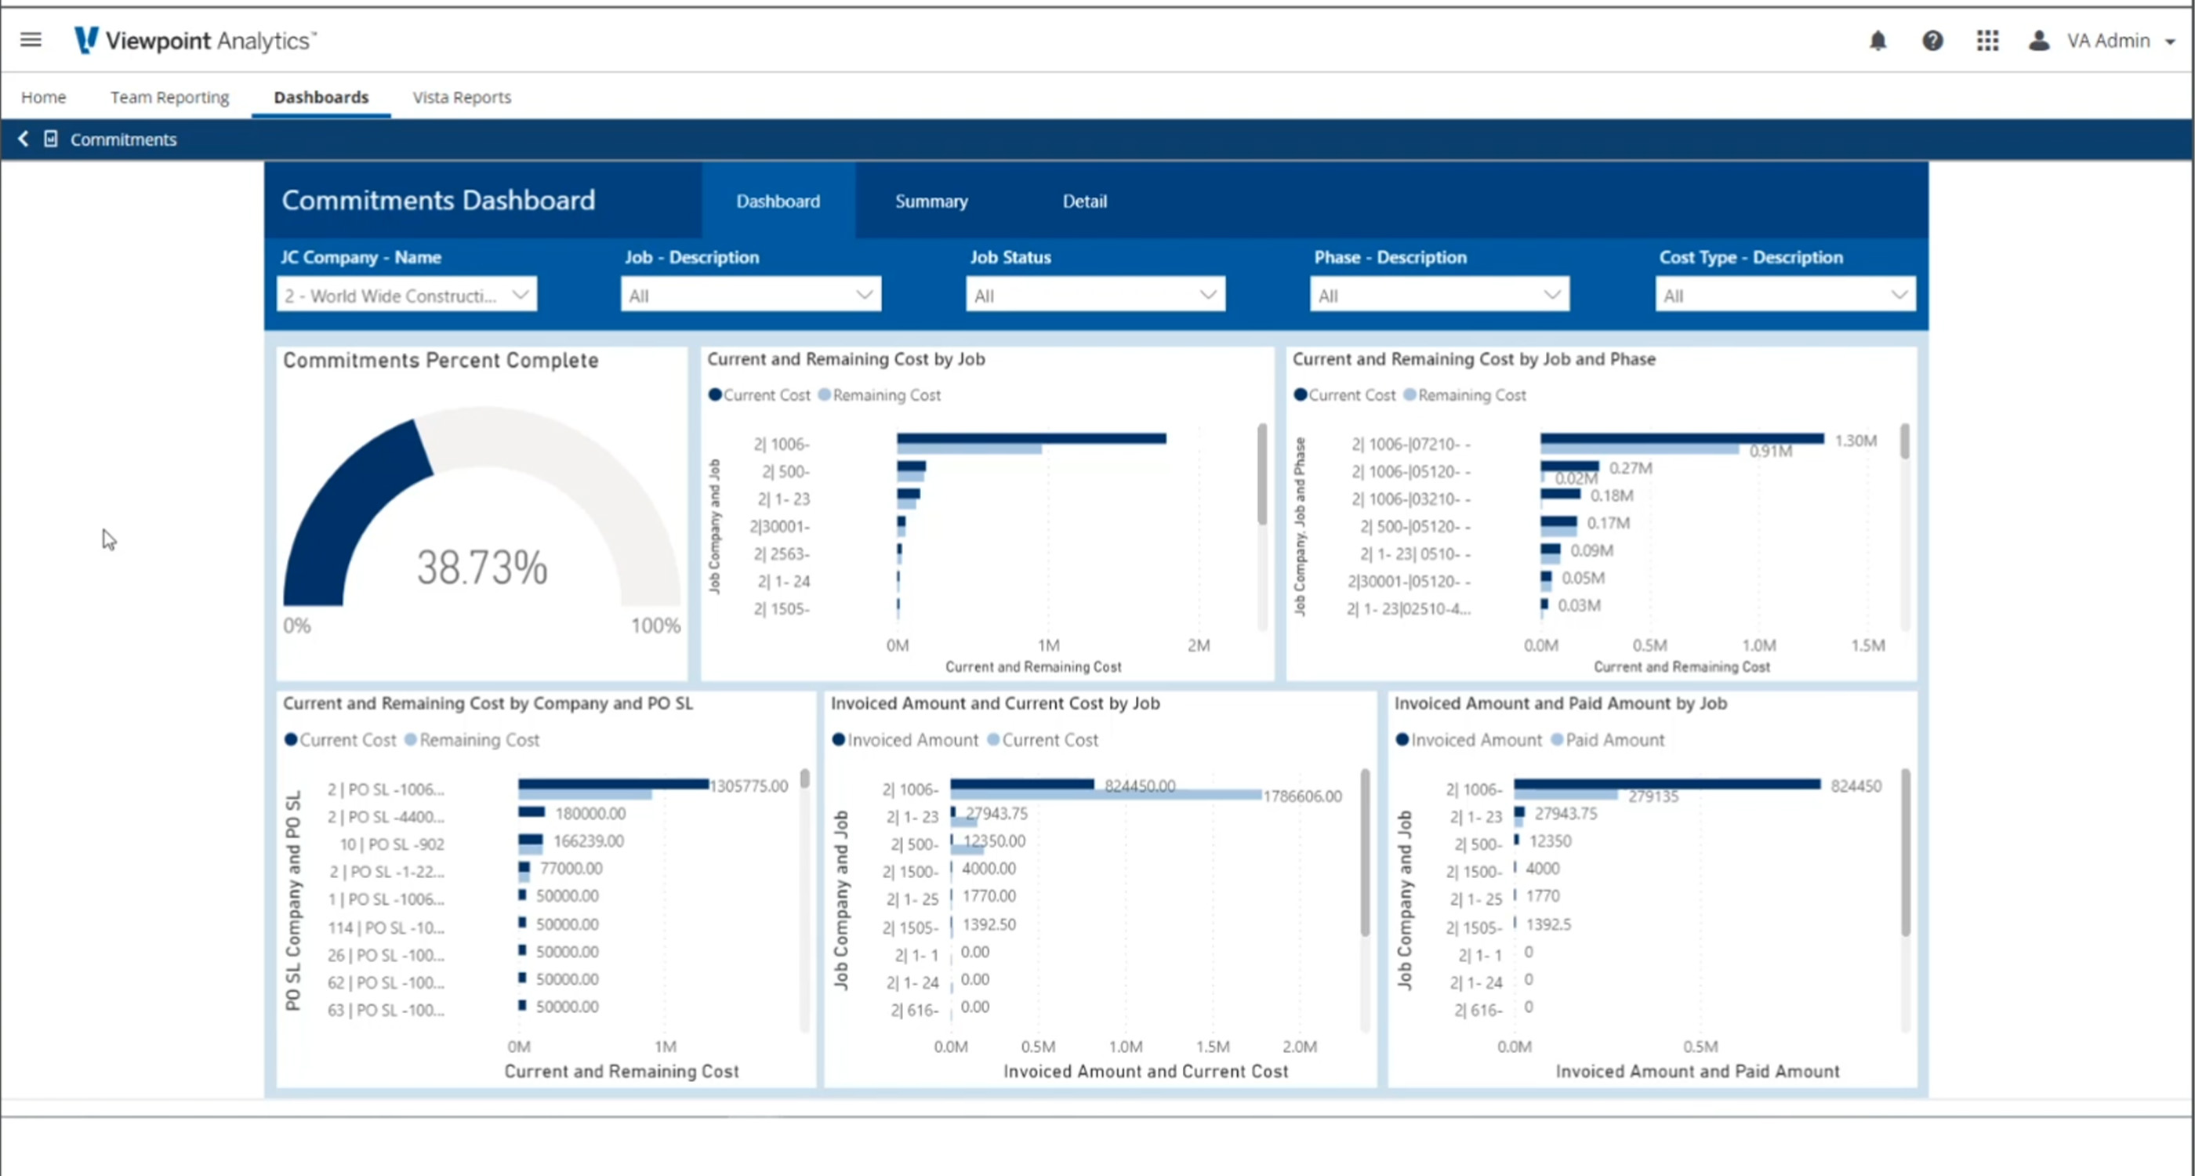Image resolution: width=2195 pixels, height=1176 pixels.
Task: Click the Commitments report page icon
Action: [x=51, y=139]
